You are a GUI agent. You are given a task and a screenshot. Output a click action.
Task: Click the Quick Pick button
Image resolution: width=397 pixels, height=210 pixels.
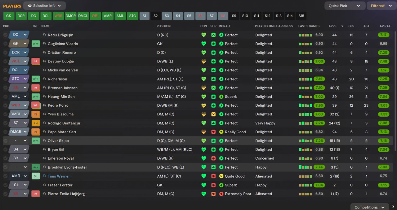[338, 6]
